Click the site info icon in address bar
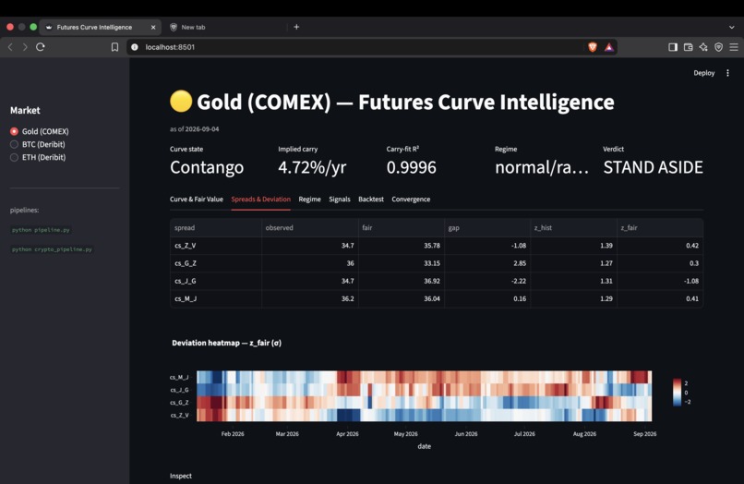This screenshot has height=484, width=744. (135, 47)
